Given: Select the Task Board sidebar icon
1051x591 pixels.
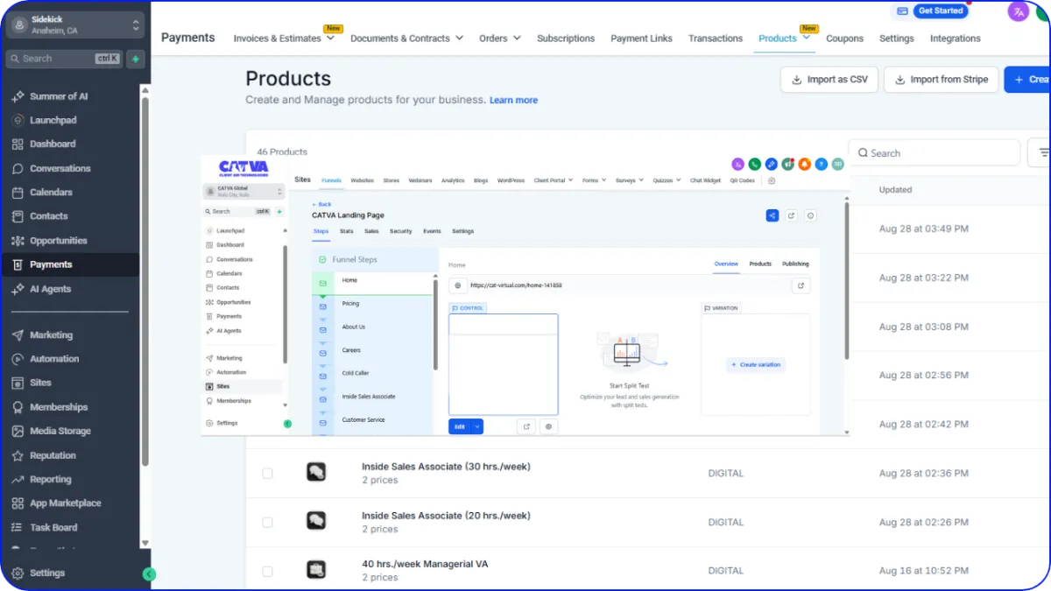Looking at the screenshot, I should [18, 528].
